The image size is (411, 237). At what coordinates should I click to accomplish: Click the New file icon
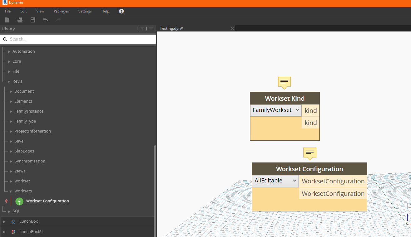7,20
